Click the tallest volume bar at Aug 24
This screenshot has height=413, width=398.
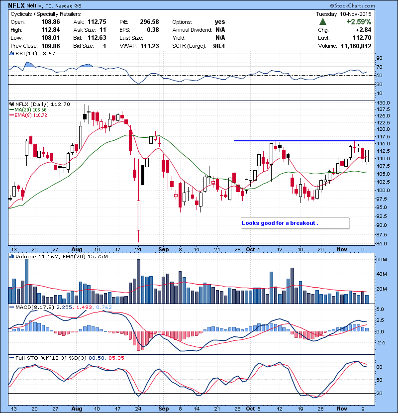(138, 281)
